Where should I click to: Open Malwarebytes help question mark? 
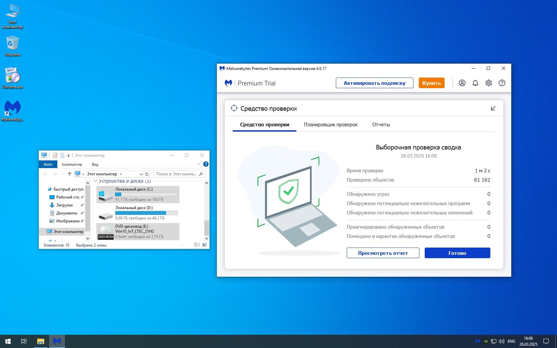click(502, 83)
